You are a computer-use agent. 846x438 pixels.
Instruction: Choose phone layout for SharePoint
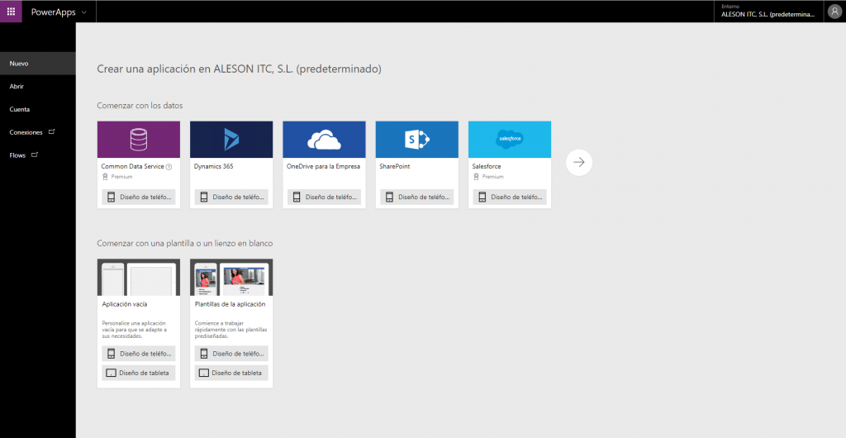417,198
